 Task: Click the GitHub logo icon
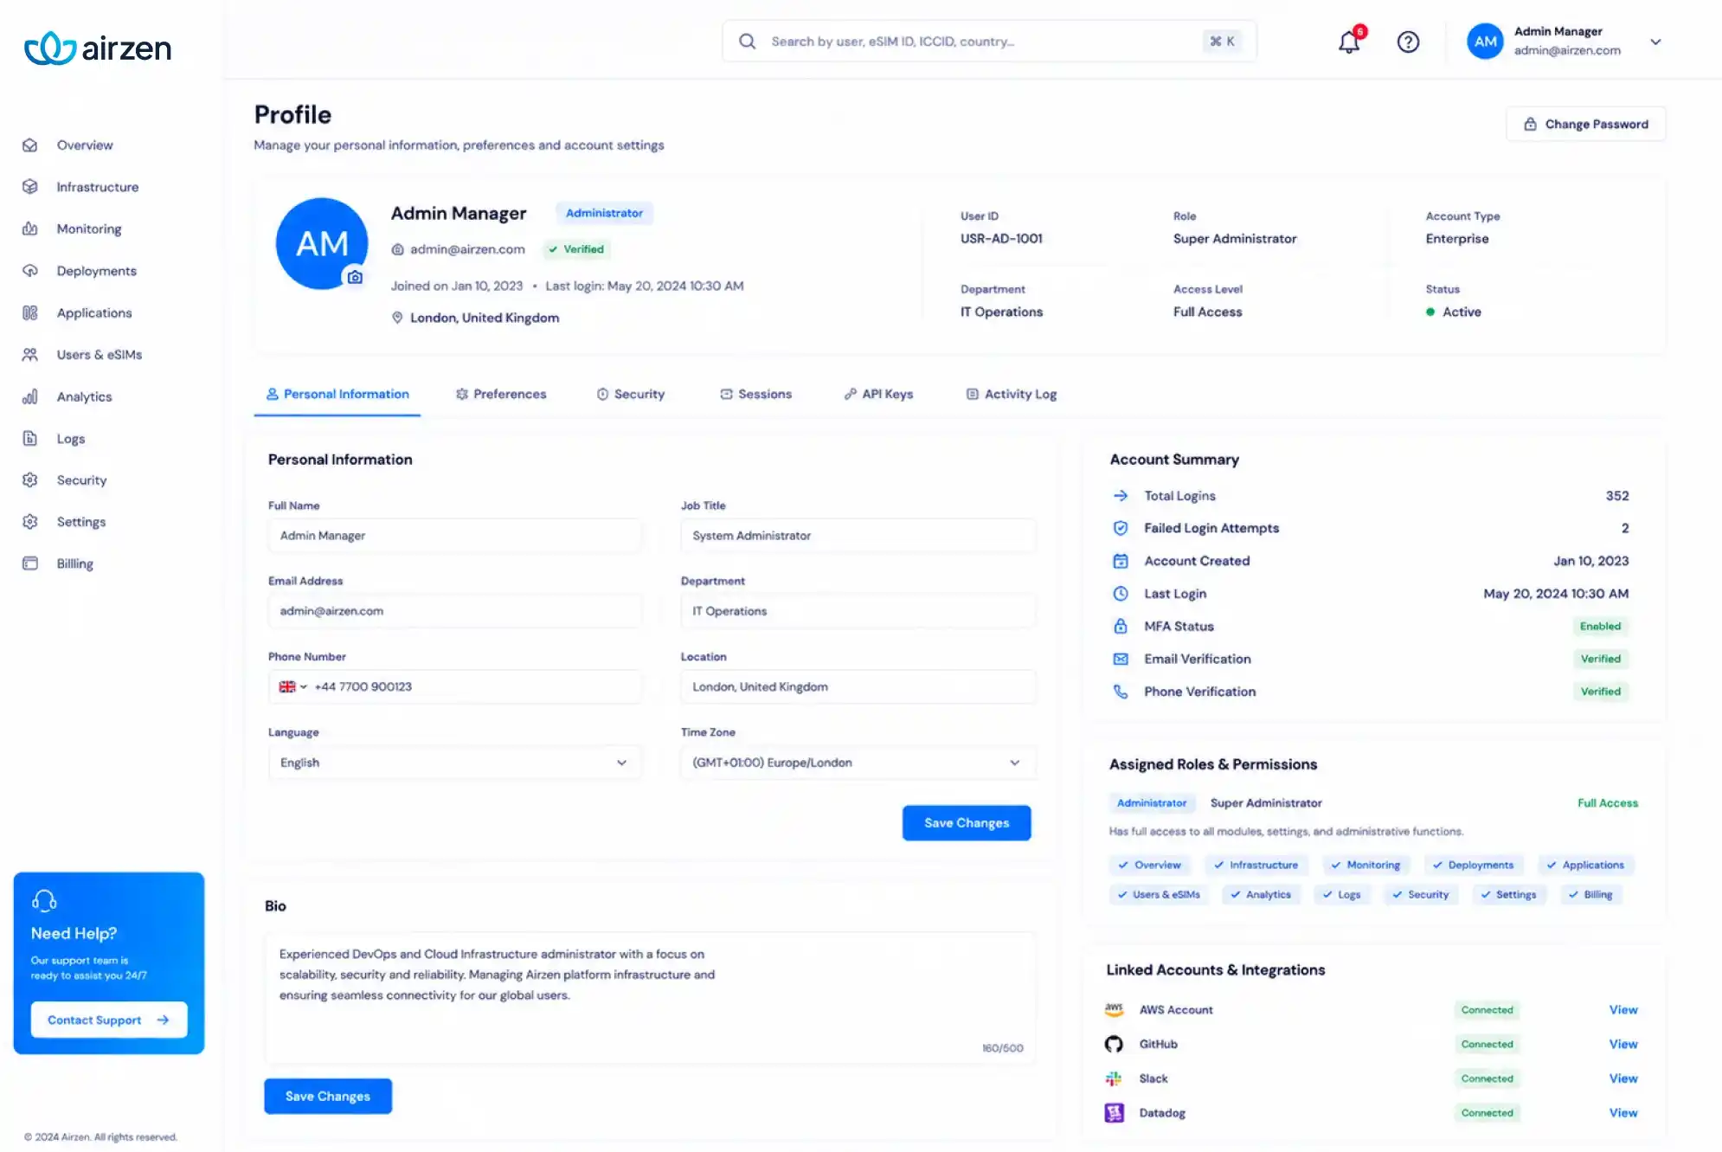tap(1114, 1044)
